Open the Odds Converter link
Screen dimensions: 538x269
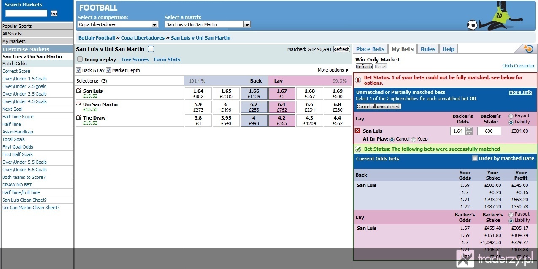coord(518,66)
